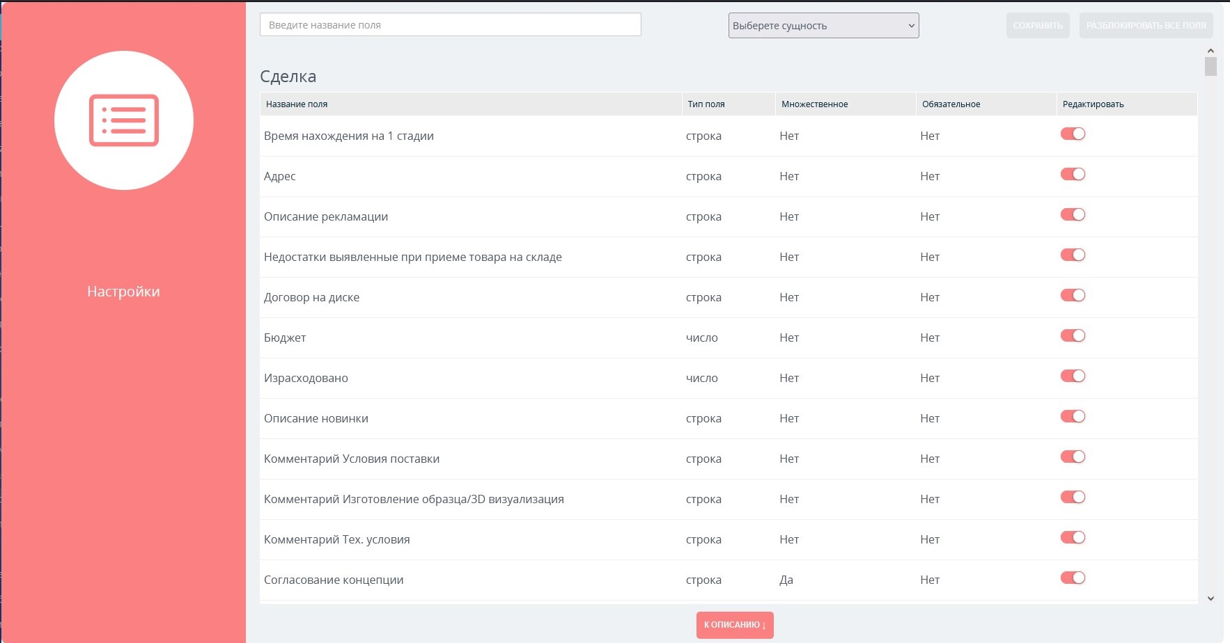The width and height of the screenshot is (1230, 643).
Task: Switch off editing for Израсходовано
Action: 1073,376
